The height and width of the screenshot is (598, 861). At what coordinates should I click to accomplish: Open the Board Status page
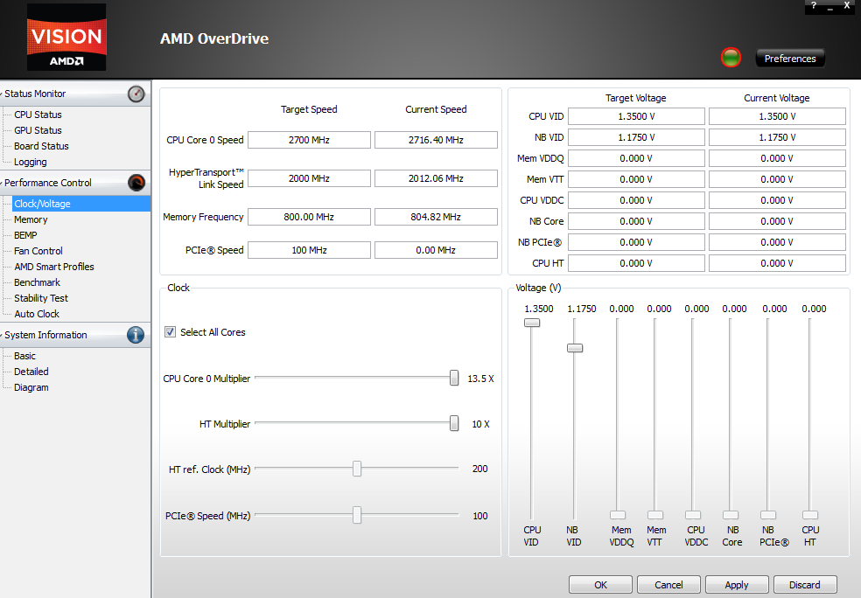(41, 147)
